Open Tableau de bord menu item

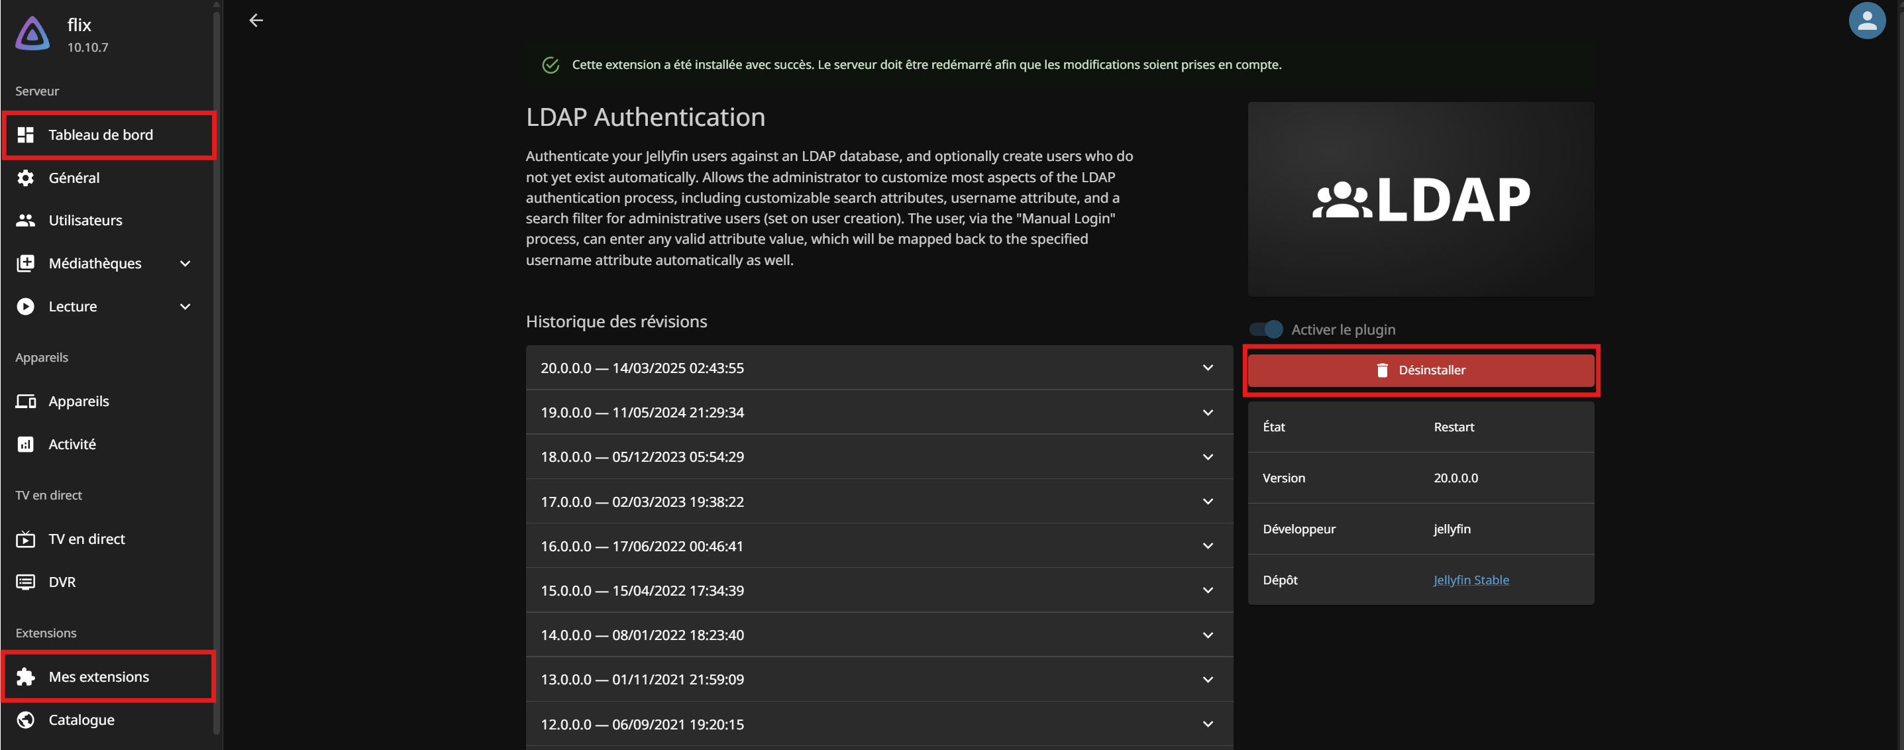tap(101, 135)
